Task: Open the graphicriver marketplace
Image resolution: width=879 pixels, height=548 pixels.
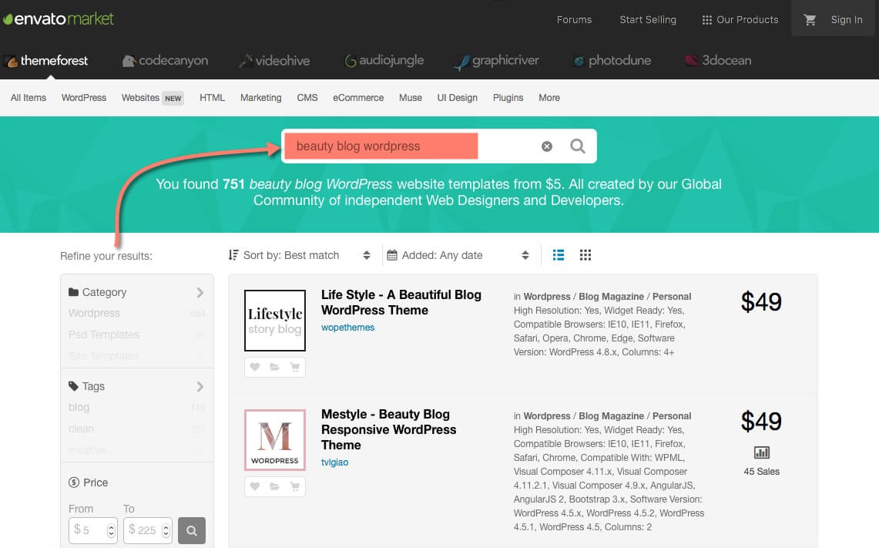Action: (497, 61)
